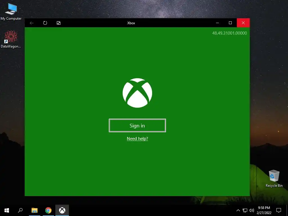Open the volume speaker tray icon
The height and width of the screenshot is (216, 288).
252,210
